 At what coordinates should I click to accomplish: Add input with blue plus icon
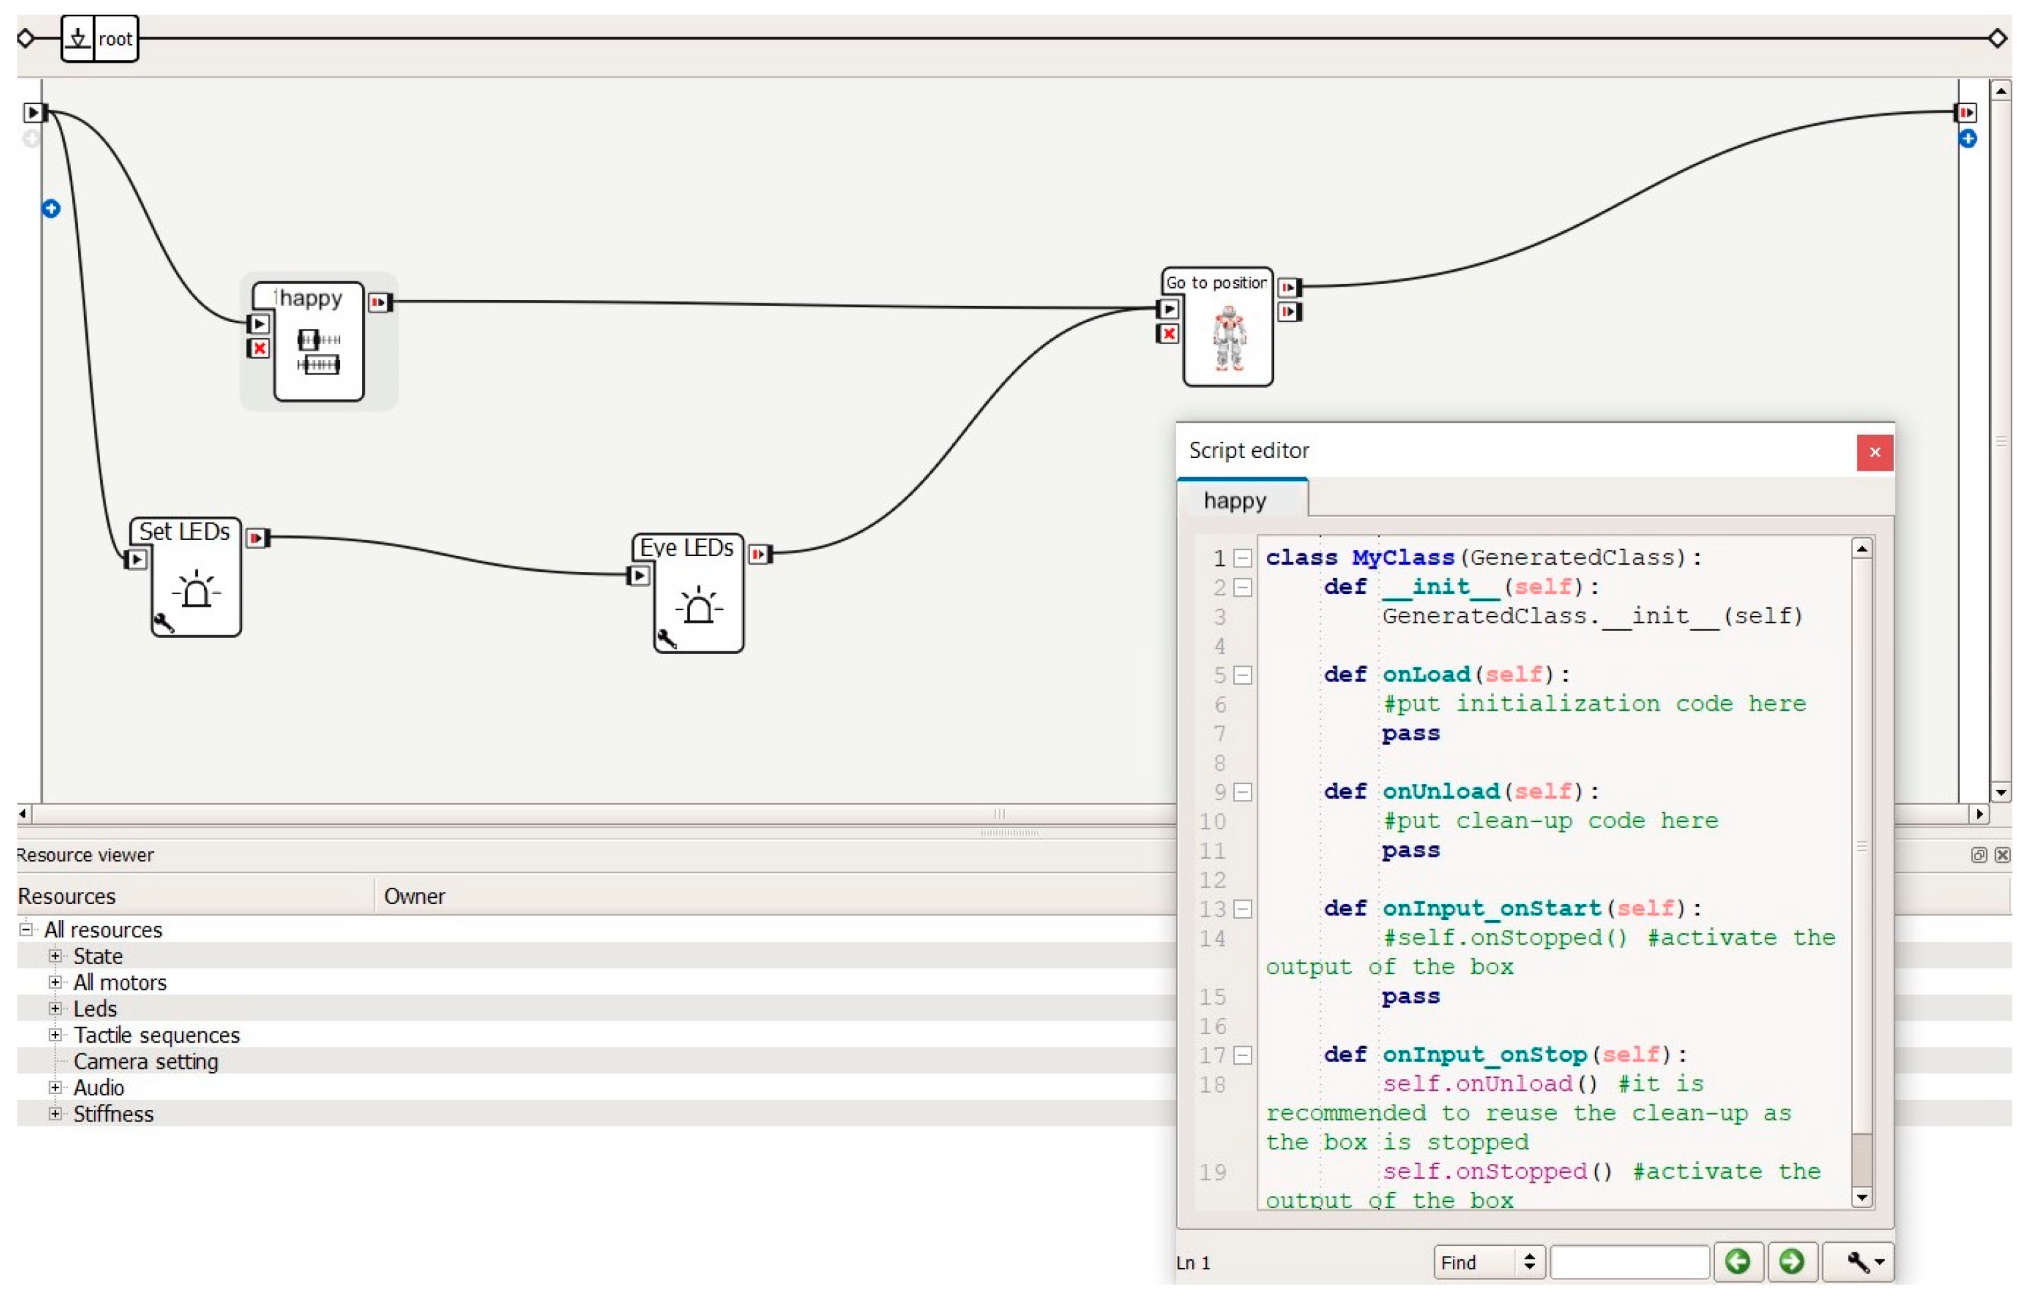coord(51,208)
